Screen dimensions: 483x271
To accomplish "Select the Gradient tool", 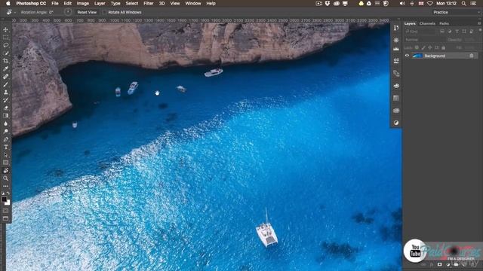I will point(5,116).
